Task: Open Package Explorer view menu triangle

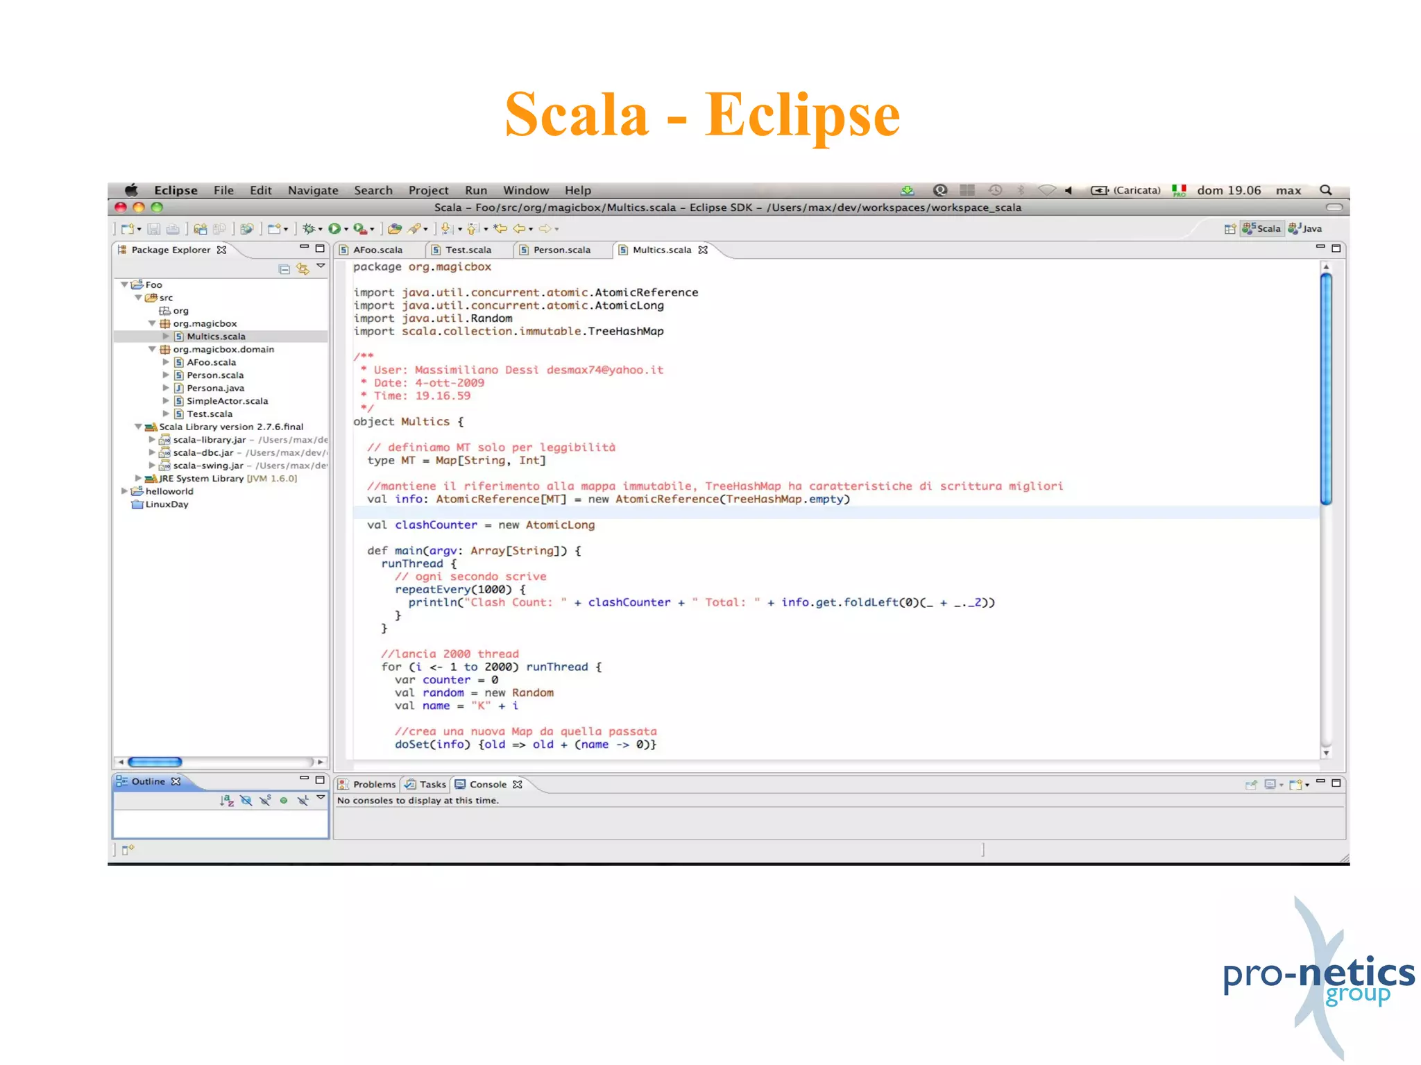Action: pyautogui.click(x=321, y=266)
